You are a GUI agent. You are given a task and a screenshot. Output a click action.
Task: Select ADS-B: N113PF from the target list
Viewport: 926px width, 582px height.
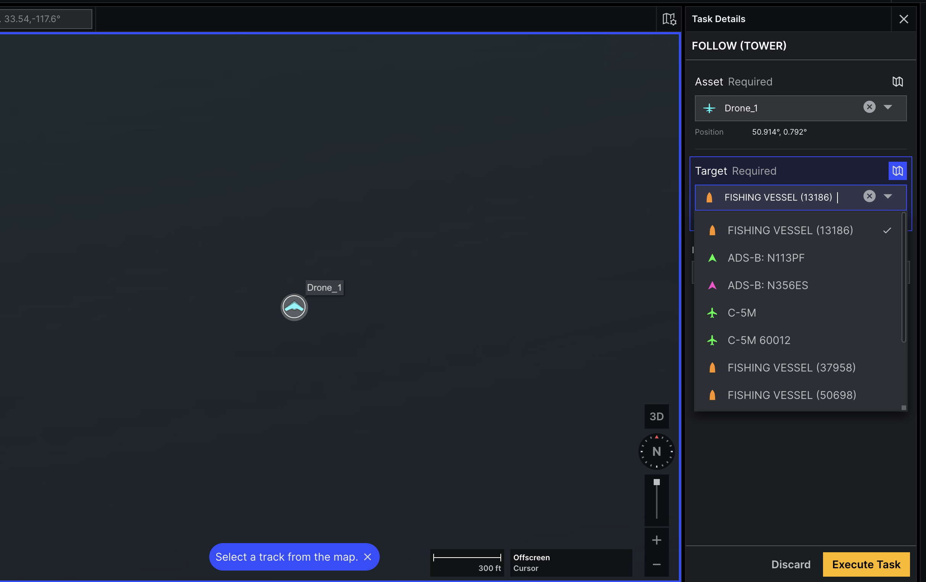click(x=766, y=258)
